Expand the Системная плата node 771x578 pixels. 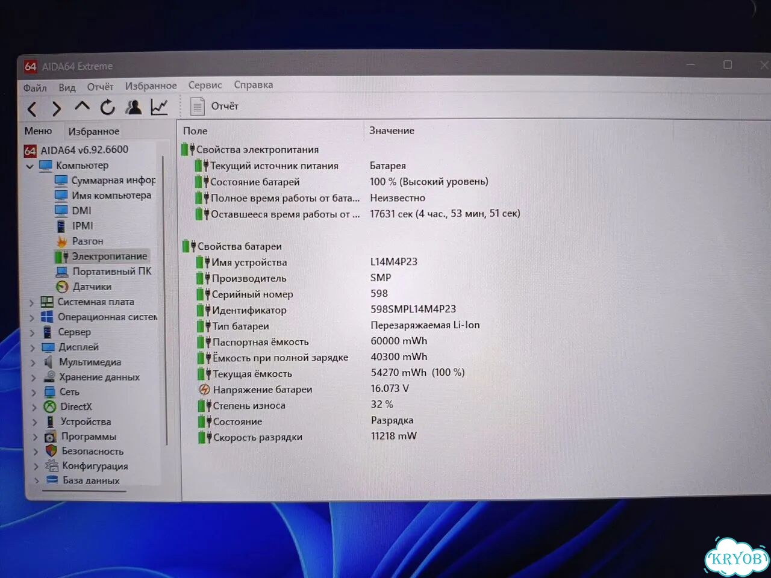[x=31, y=302]
